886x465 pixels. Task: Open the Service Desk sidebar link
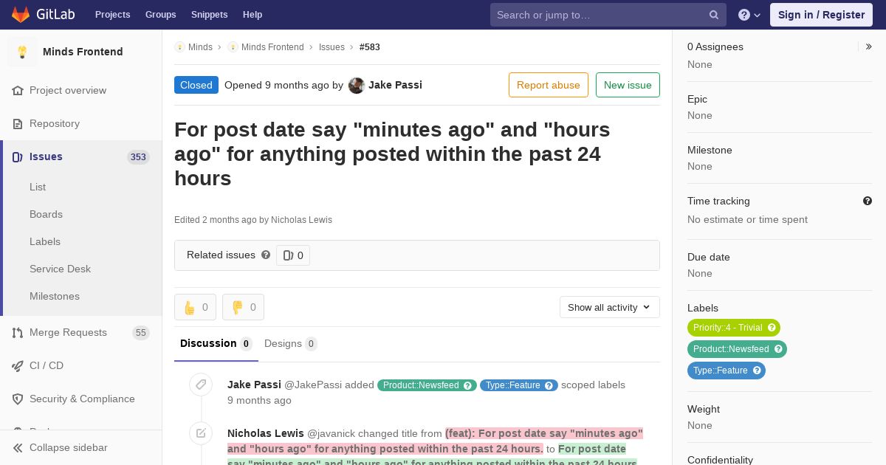(60, 269)
